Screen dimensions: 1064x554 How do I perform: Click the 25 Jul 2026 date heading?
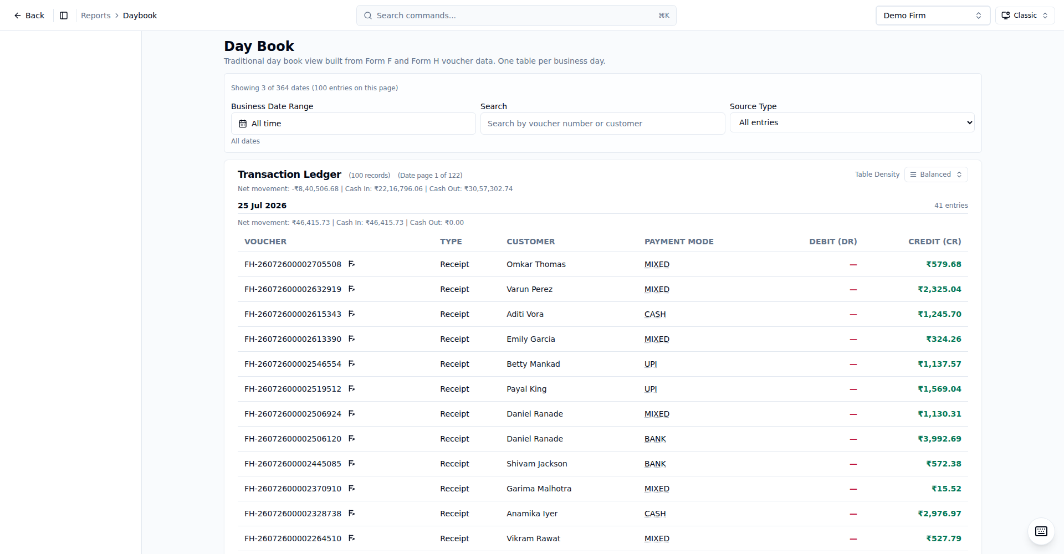click(x=262, y=206)
